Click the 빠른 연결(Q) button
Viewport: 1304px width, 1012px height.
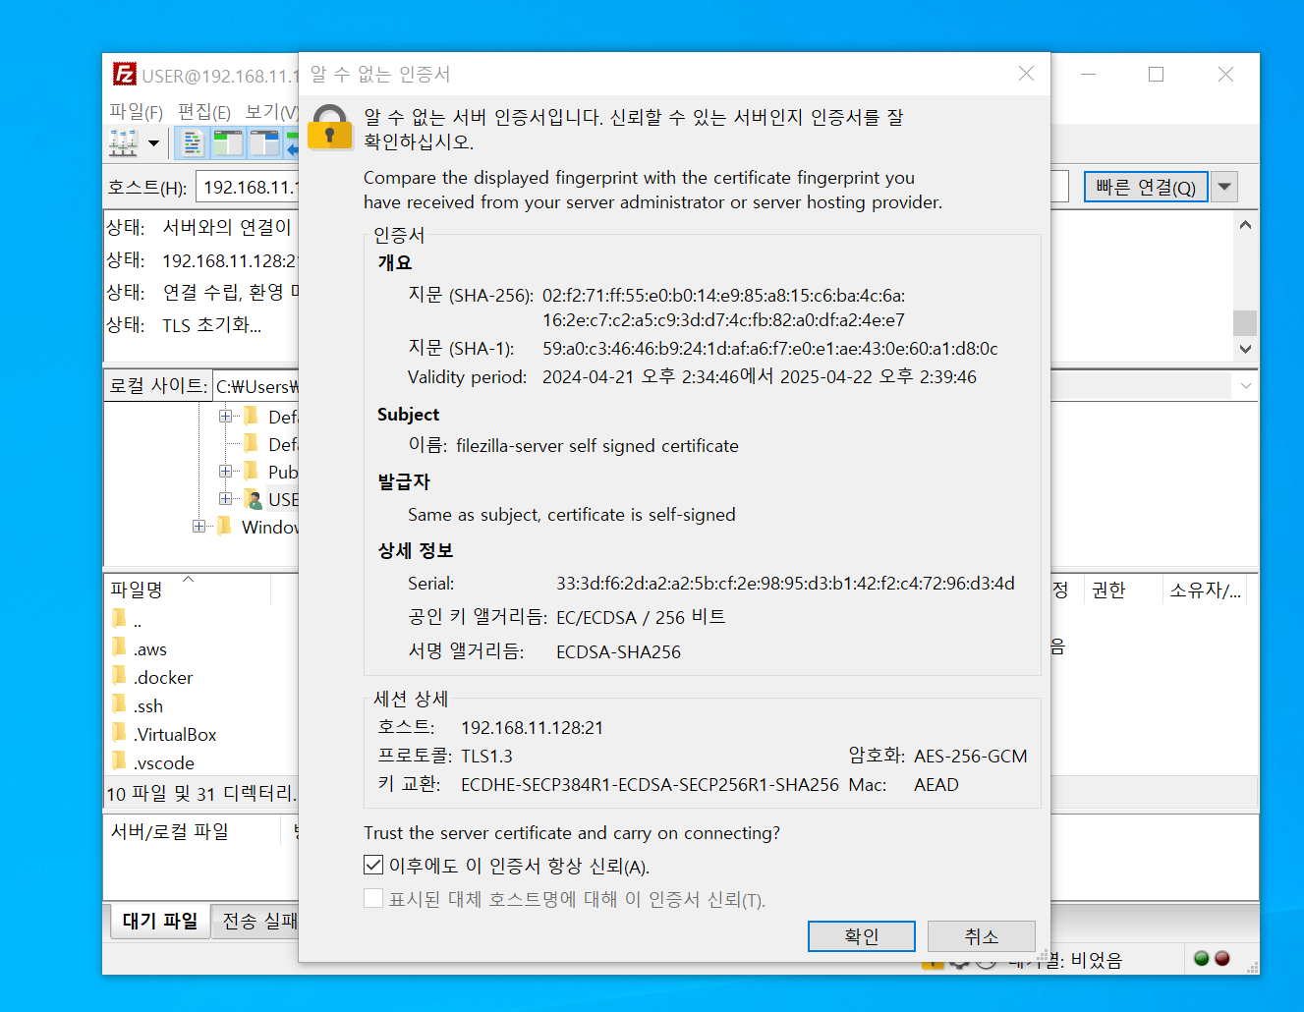tap(1146, 187)
